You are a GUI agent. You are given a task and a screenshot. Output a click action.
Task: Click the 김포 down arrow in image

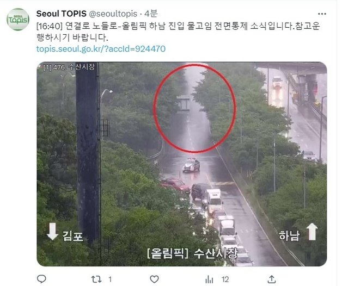pyautogui.click(x=52, y=231)
